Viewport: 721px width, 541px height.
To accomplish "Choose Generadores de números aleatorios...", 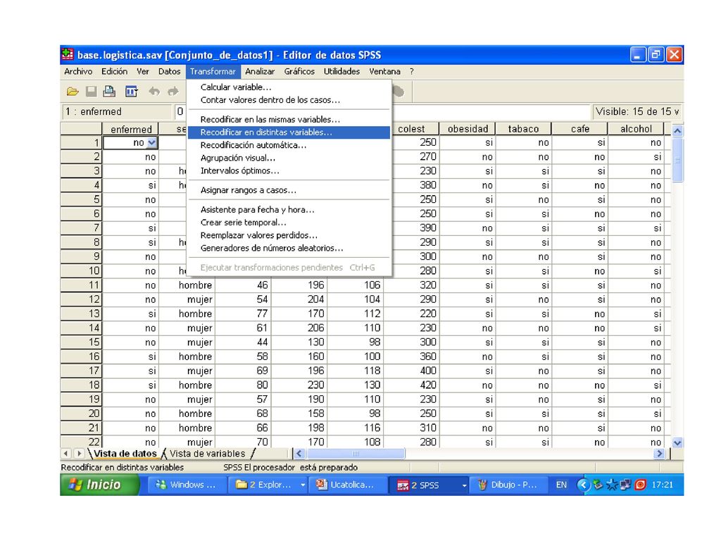I will point(289,248).
